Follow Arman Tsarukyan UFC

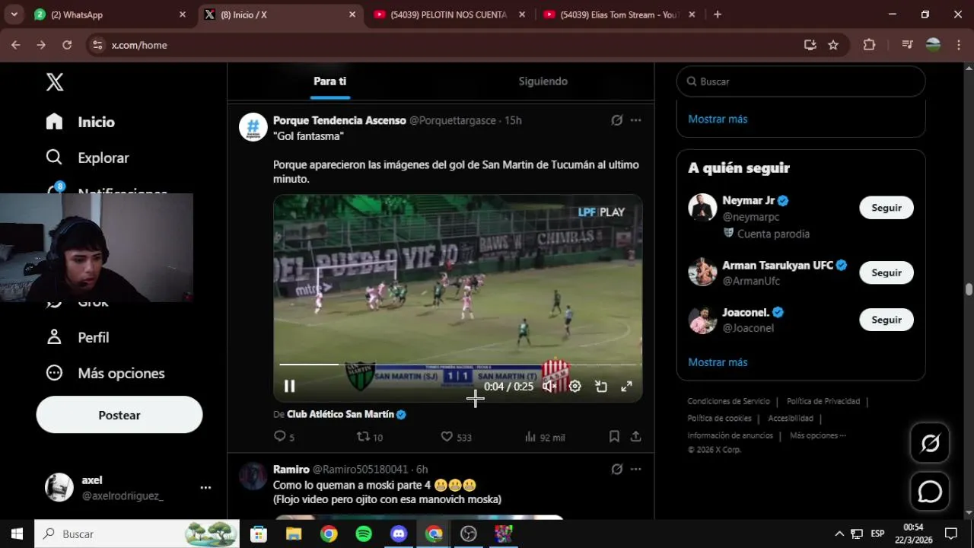click(886, 272)
